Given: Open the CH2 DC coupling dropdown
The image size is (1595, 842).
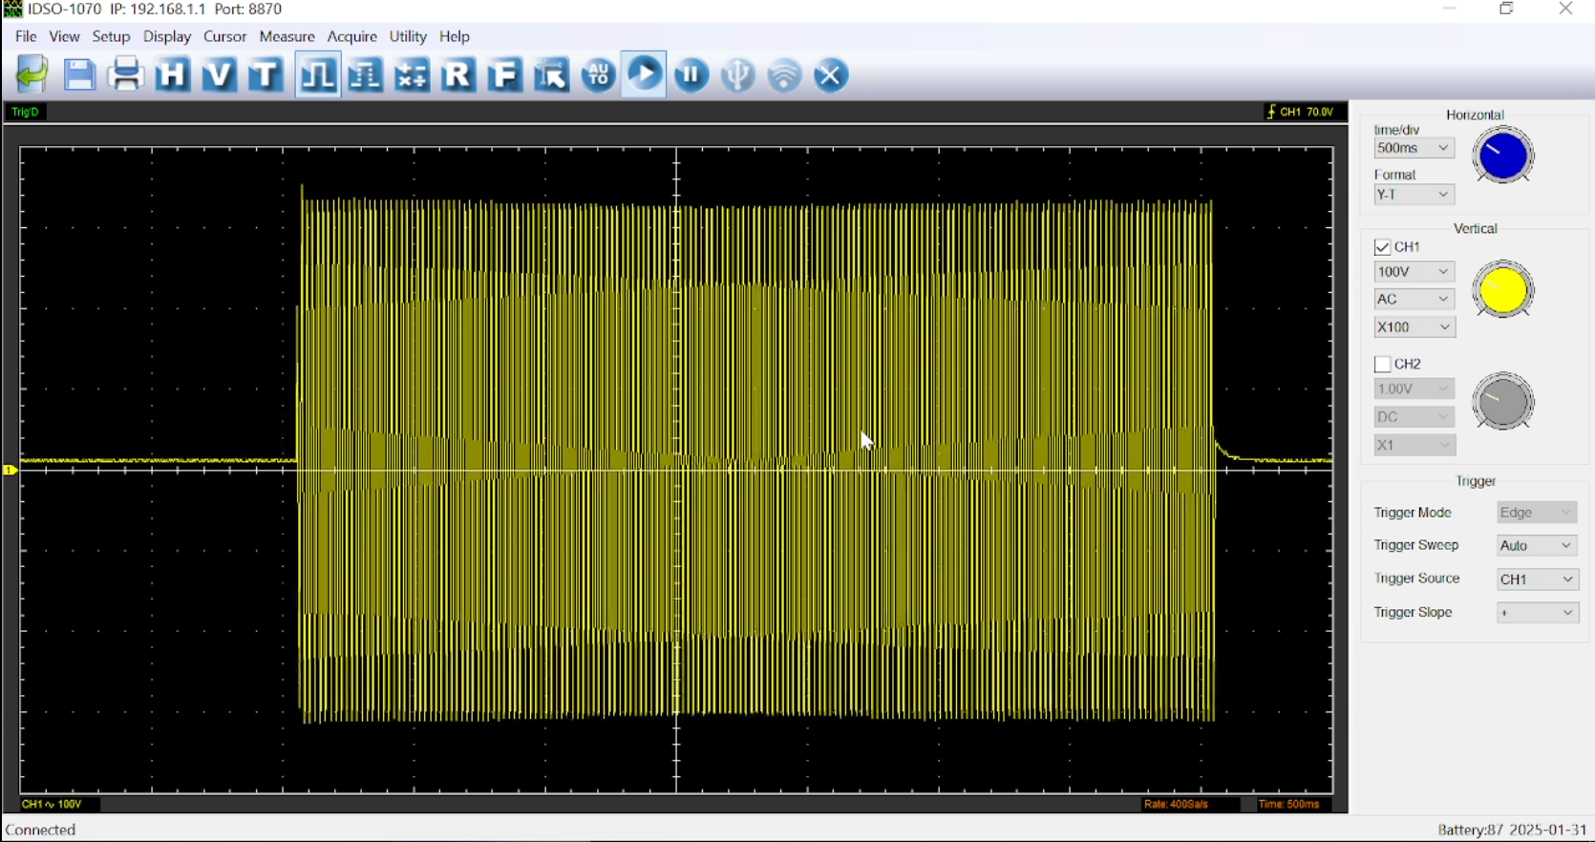Looking at the screenshot, I should [x=1414, y=417].
